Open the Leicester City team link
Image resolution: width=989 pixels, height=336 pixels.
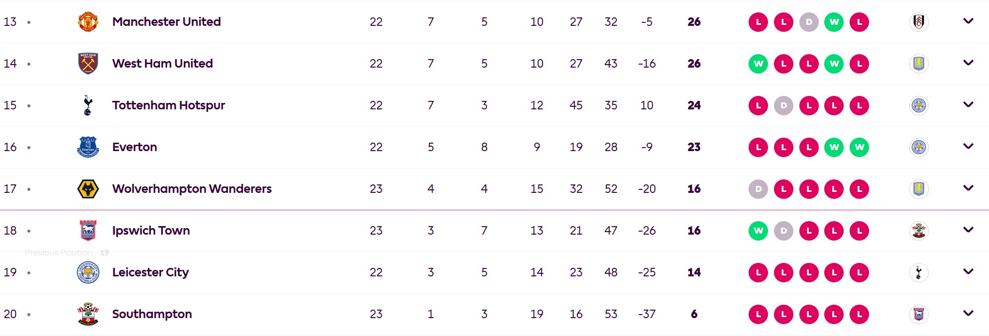[x=150, y=272]
